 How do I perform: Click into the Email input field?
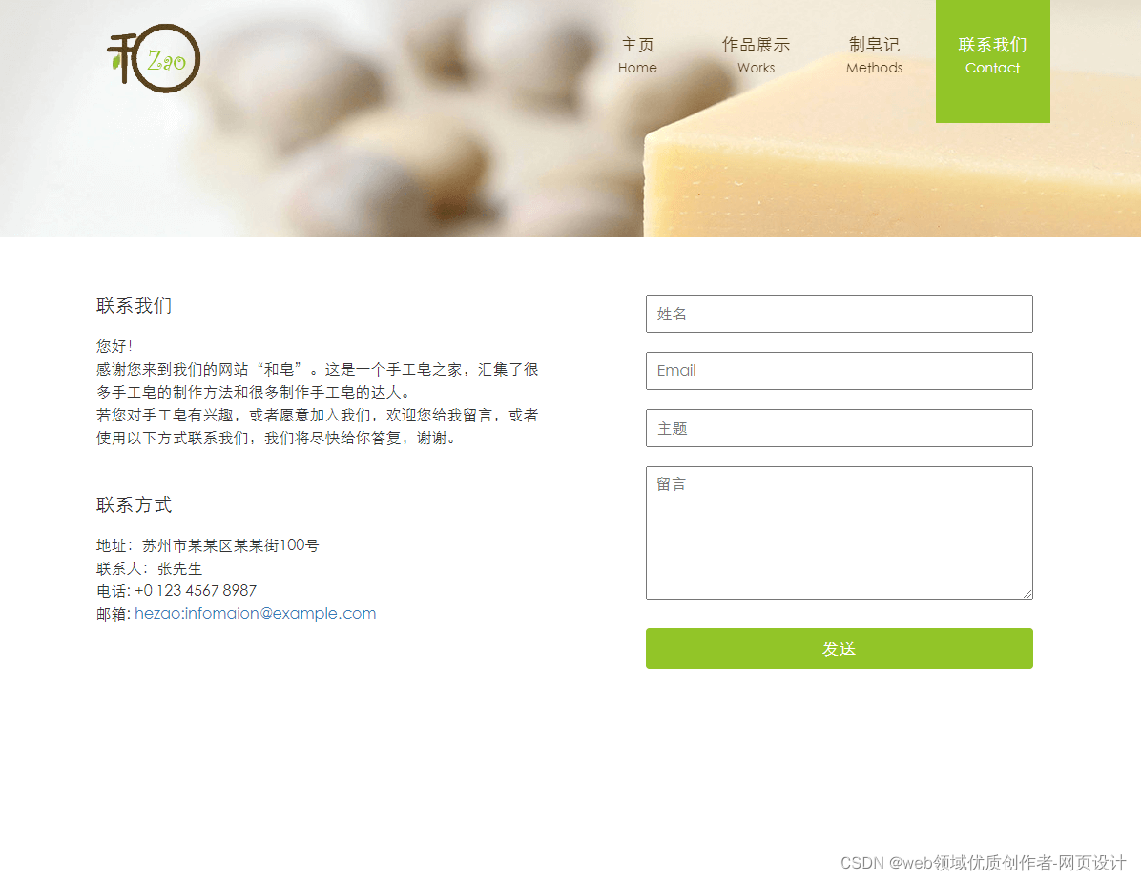[x=839, y=371]
